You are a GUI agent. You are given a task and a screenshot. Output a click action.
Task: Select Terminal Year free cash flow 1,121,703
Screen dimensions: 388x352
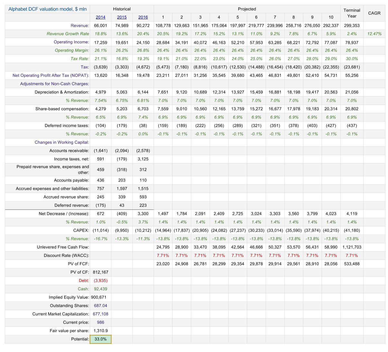[352, 247]
